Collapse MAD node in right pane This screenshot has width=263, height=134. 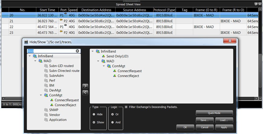(x=98, y=61)
